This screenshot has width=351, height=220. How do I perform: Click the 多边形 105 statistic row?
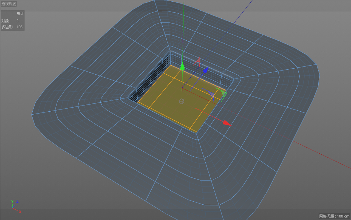(x=12, y=27)
